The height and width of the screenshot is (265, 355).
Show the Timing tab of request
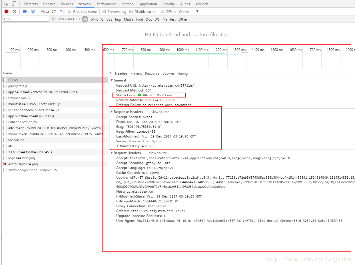coord(182,73)
